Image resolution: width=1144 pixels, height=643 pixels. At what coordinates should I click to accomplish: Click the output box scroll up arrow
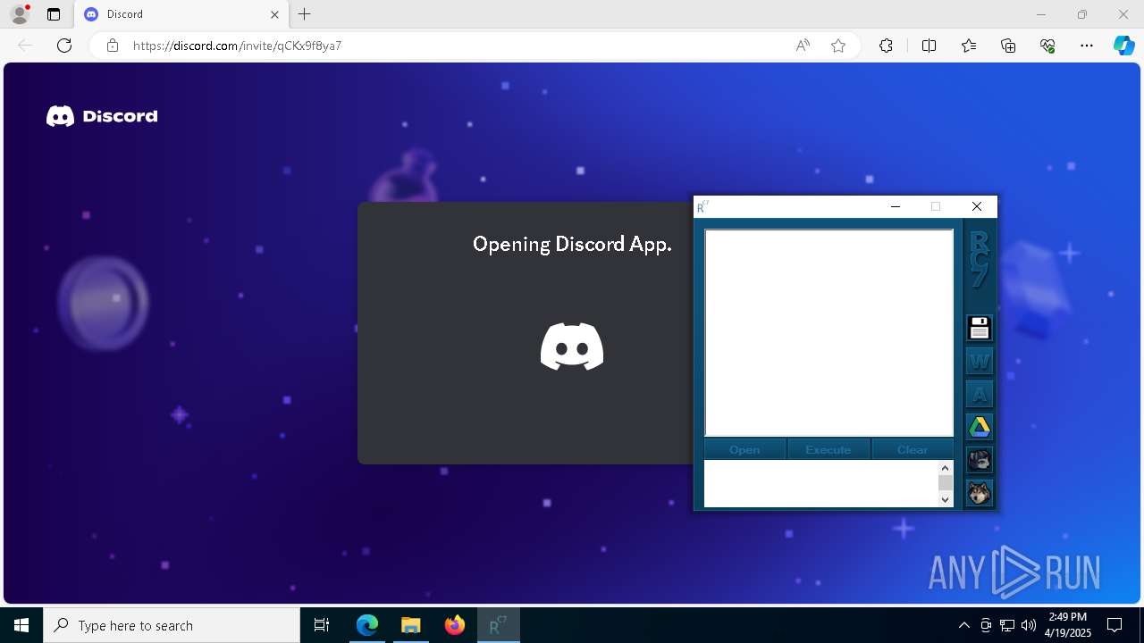[946, 467]
